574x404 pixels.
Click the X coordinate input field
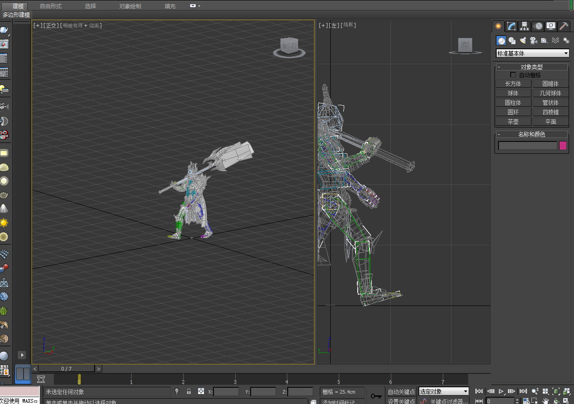click(226, 392)
